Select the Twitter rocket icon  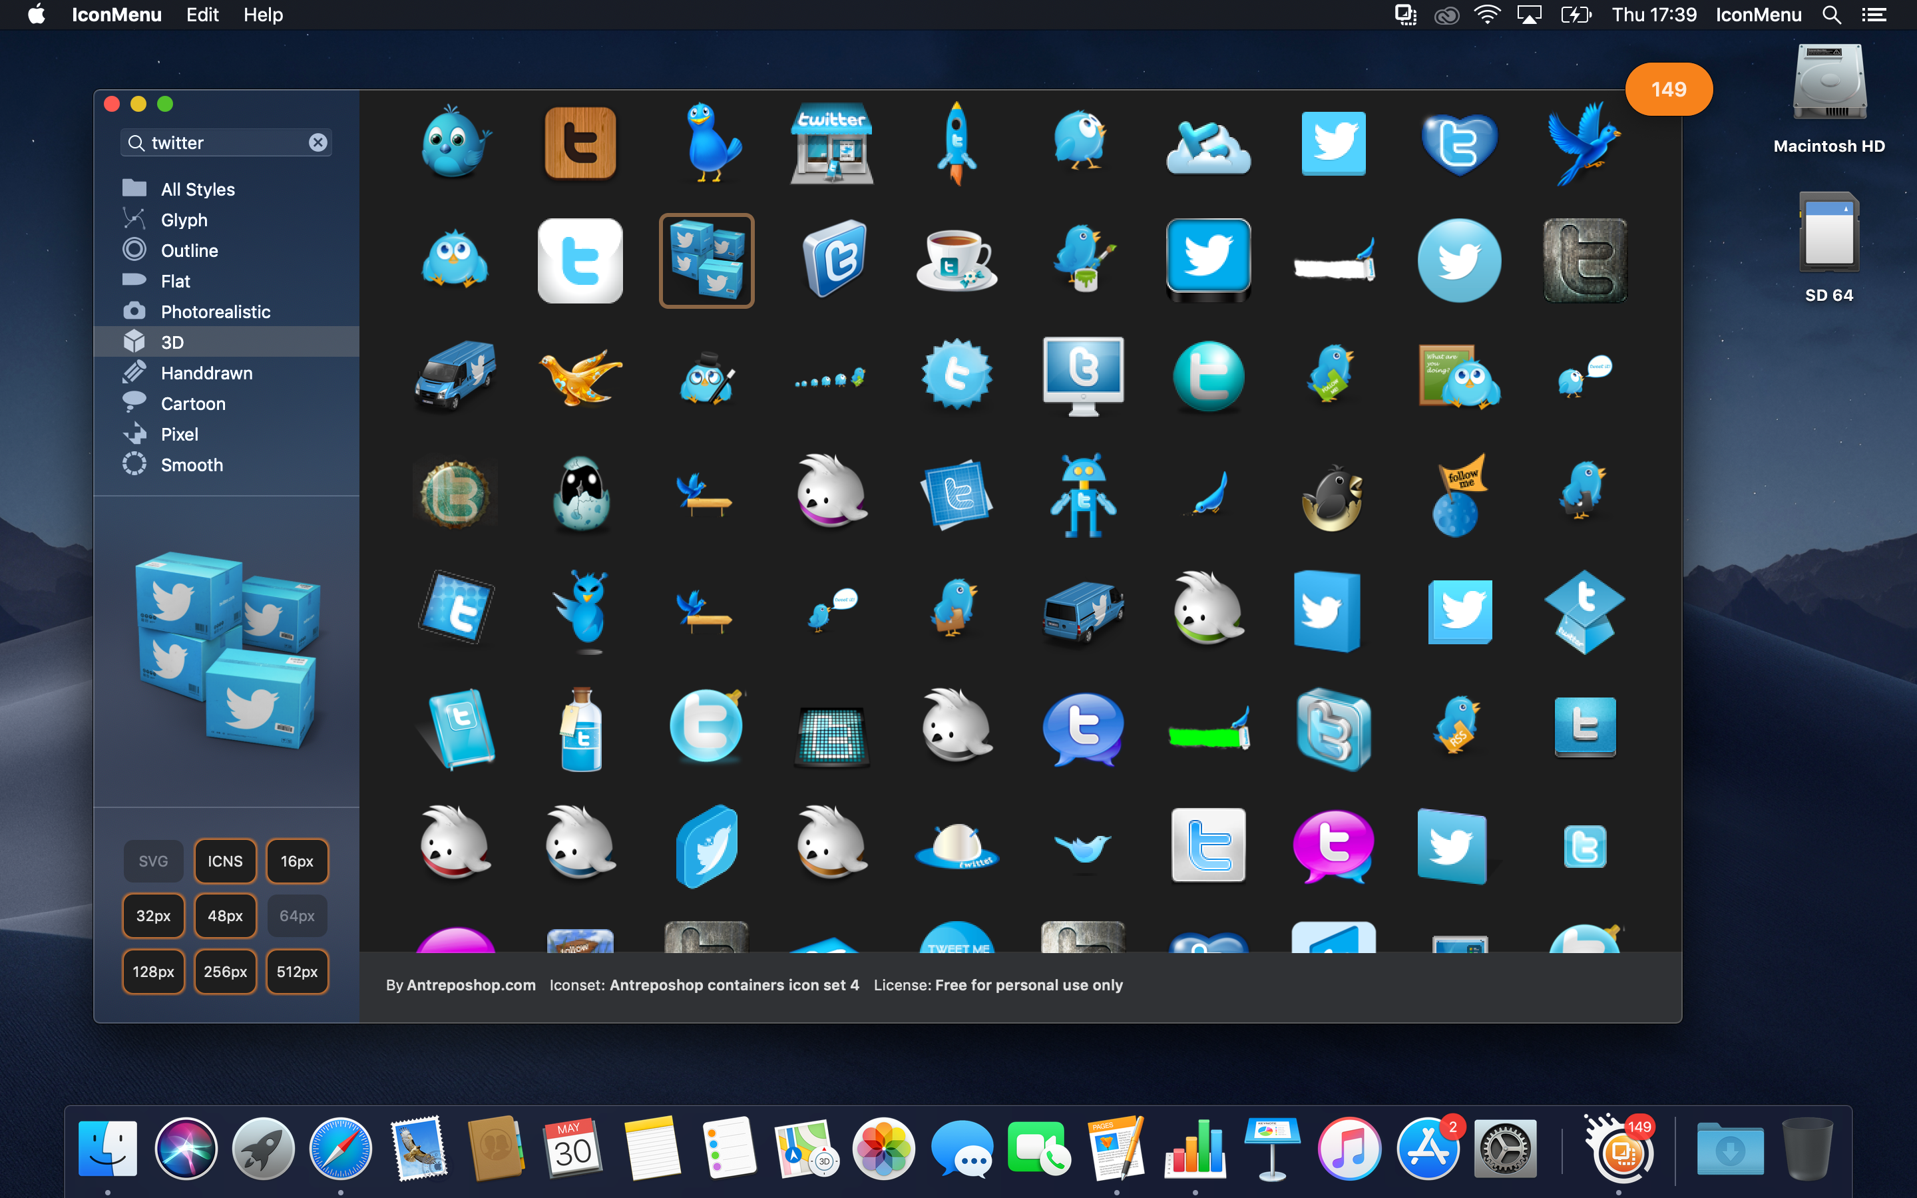point(957,142)
